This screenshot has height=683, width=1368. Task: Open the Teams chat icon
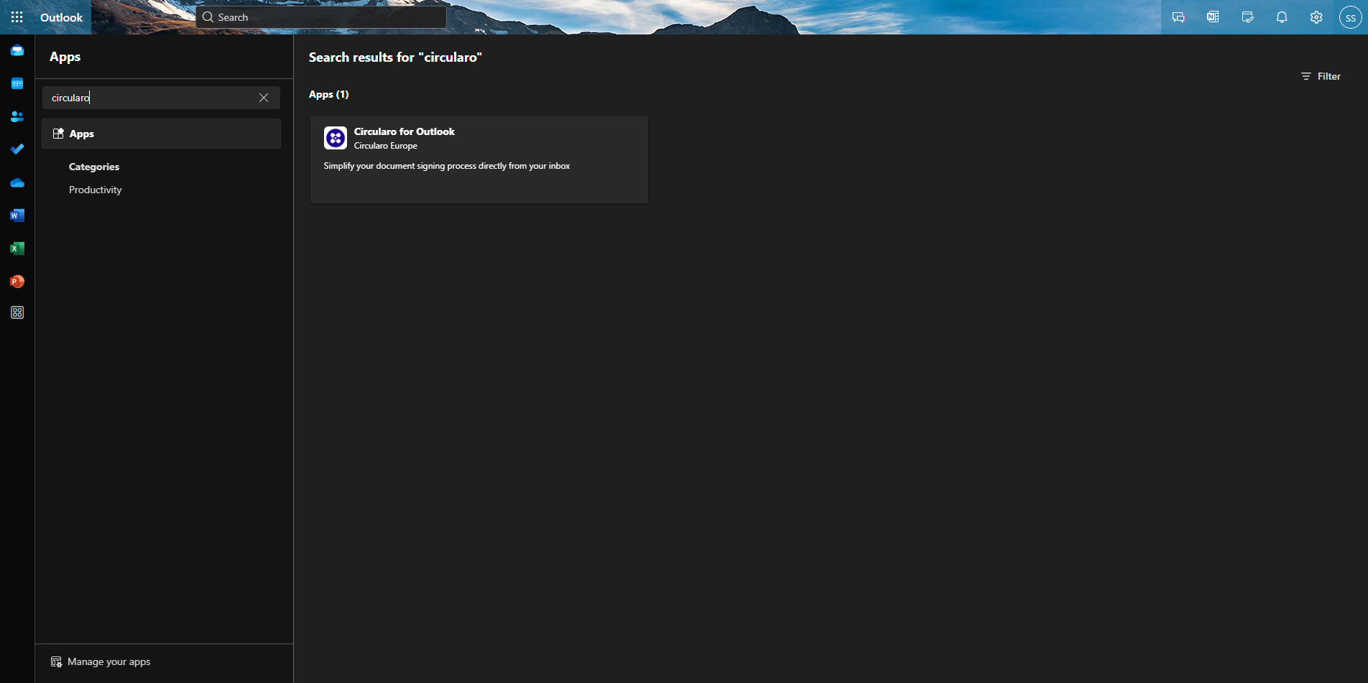tap(1179, 17)
